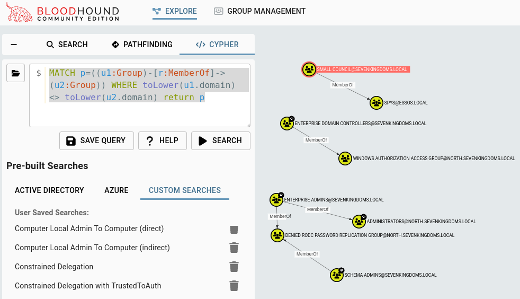Show Active Directory pre-built searches

click(x=49, y=190)
